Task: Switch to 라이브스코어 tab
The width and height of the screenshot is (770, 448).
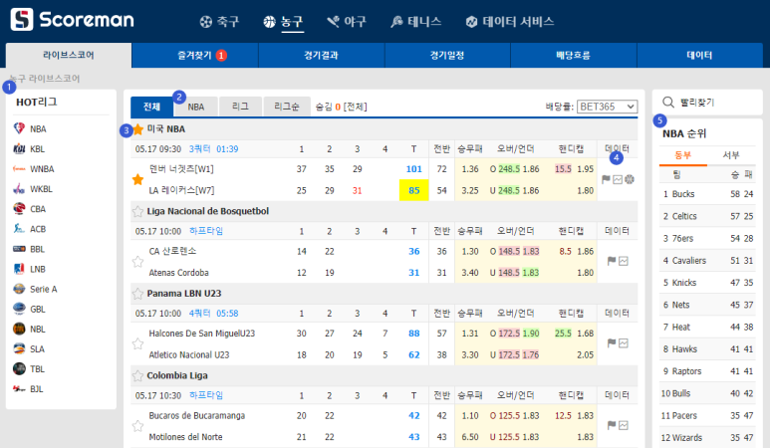Action: (x=69, y=55)
